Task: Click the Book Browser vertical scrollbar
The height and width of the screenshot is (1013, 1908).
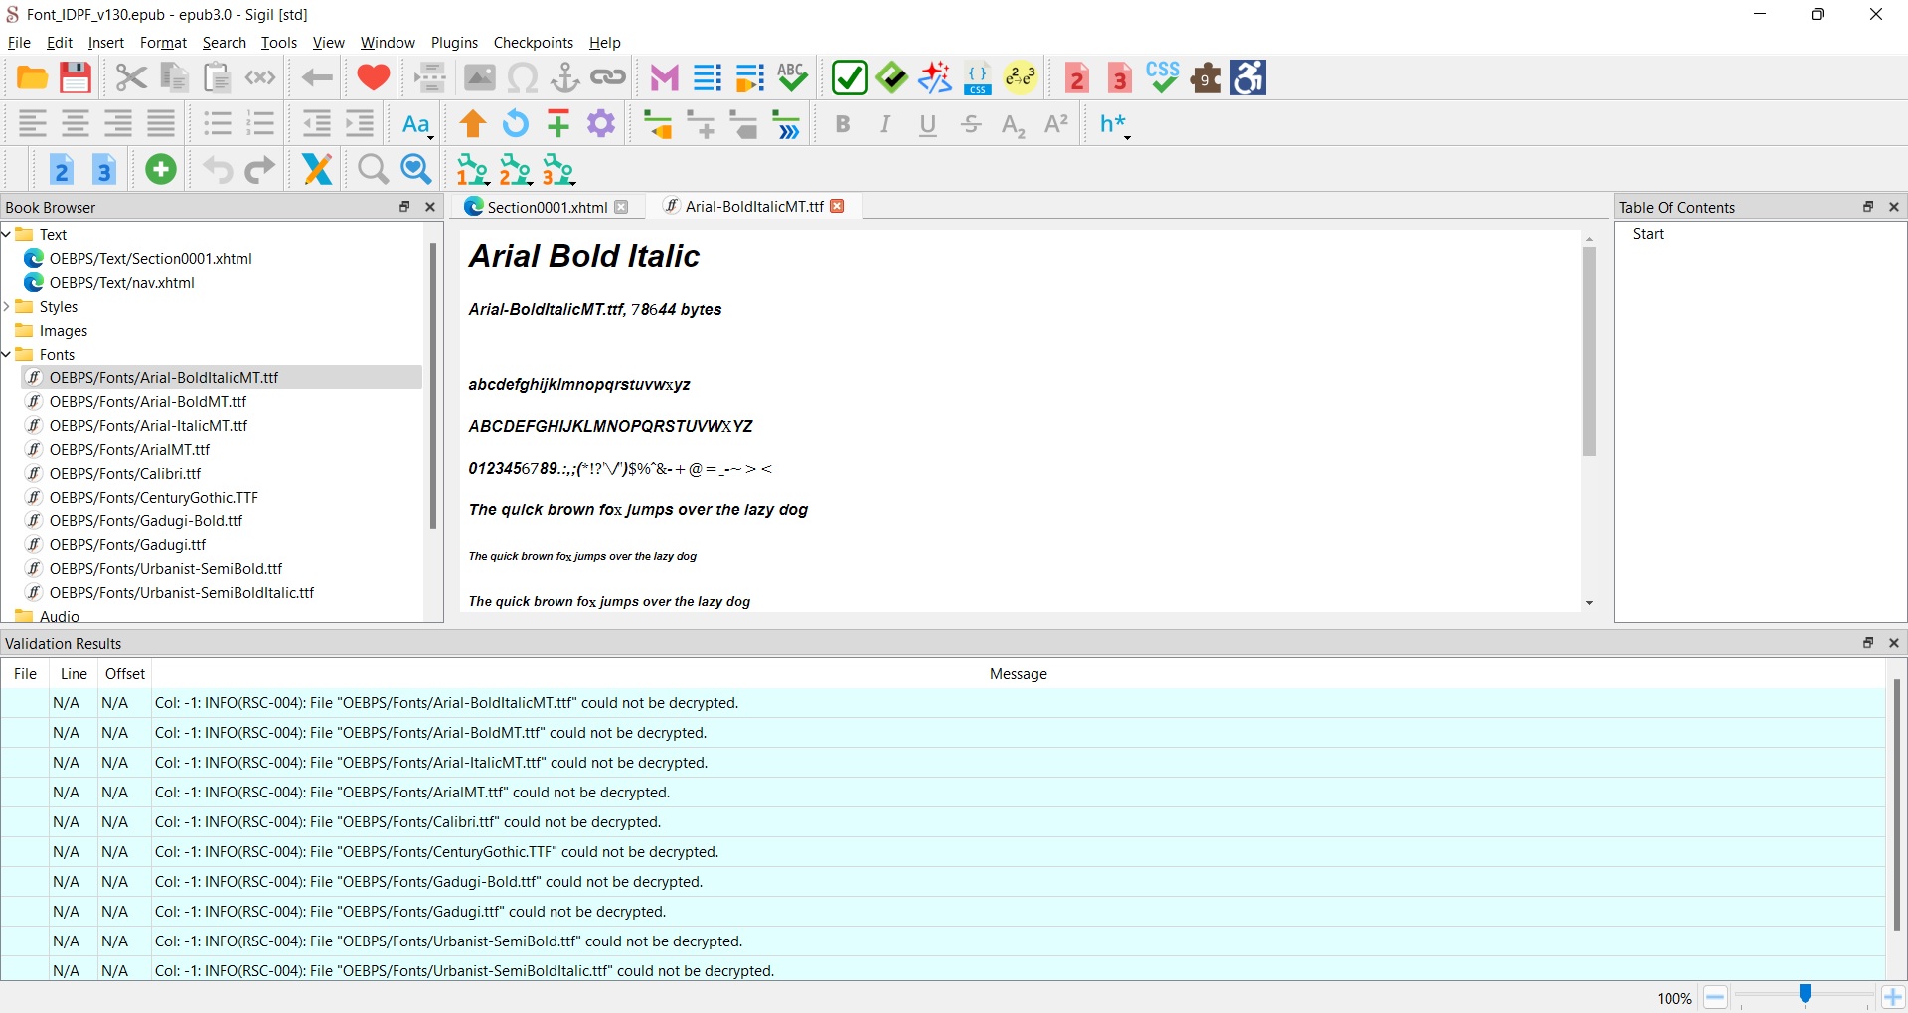Action: coord(433,385)
